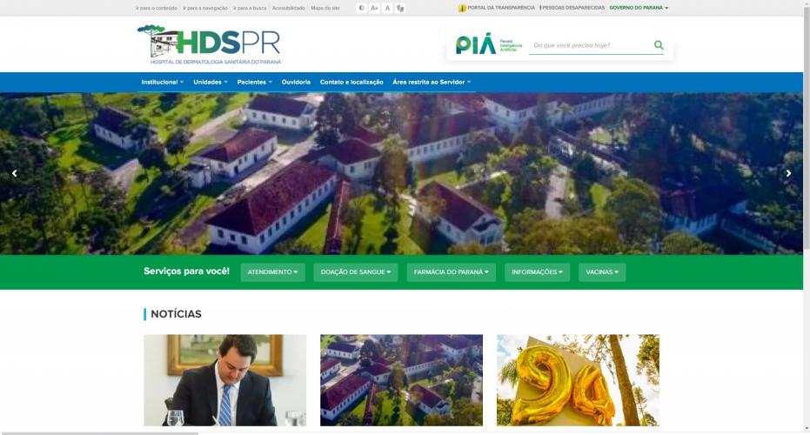The image size is (810, 435).
Task: Click the Notícias section heading
Action: (176, 314)
